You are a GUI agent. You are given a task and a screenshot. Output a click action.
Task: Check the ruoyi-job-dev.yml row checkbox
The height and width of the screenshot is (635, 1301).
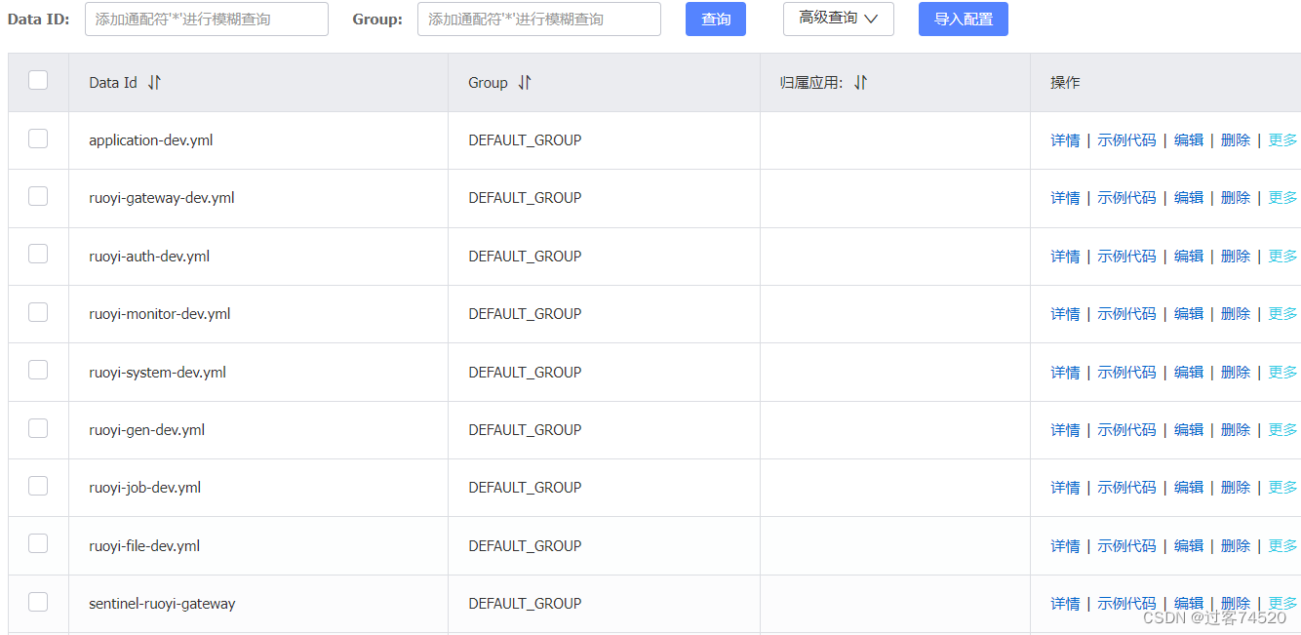point(38,486)
